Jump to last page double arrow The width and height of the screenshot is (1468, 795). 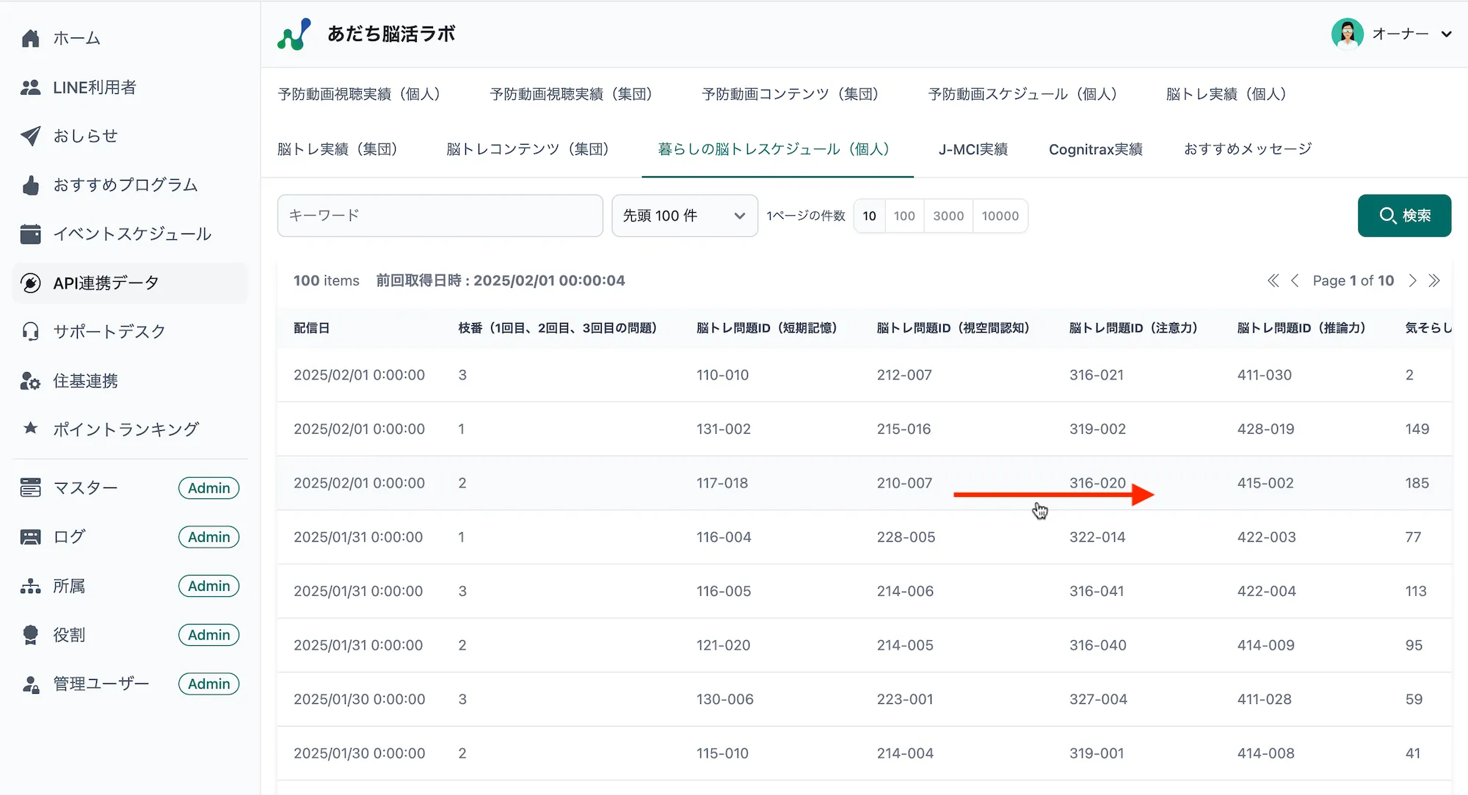coord(1434,280)
